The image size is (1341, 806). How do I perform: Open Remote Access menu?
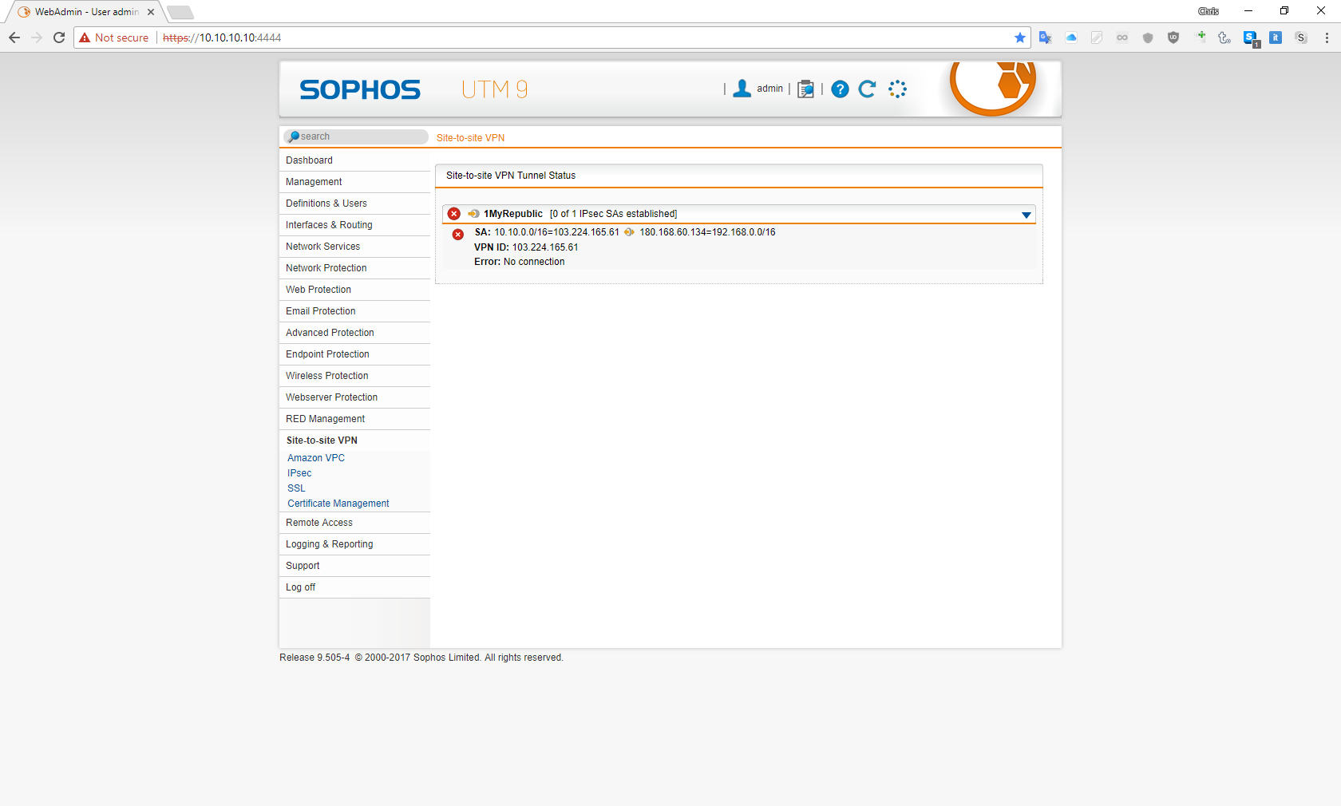pos(354,523)
